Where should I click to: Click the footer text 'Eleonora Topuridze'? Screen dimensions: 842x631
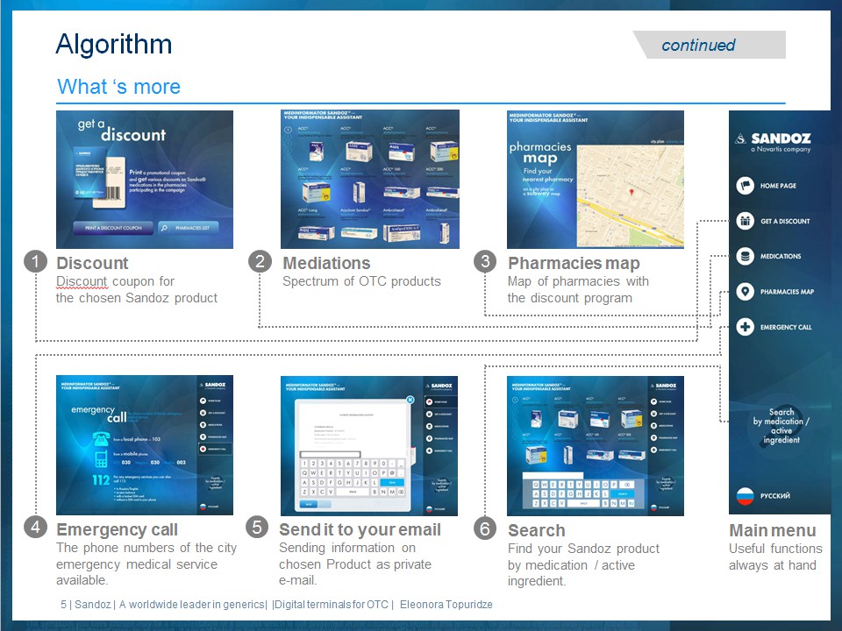(x=446, y=604)
